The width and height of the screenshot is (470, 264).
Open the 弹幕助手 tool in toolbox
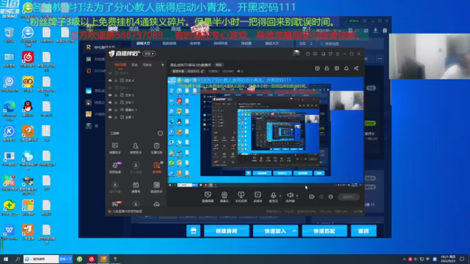[x=115, y=148]
